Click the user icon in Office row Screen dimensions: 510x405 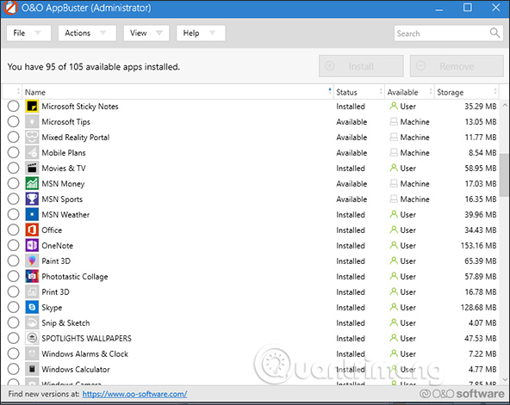point(394,230)
